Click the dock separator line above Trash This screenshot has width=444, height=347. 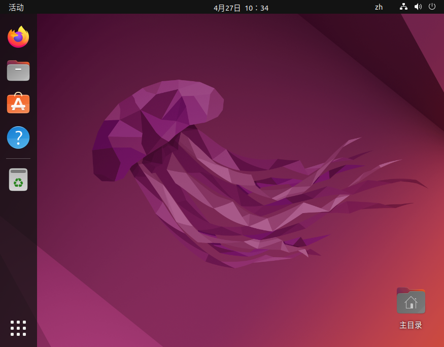pos(18,158)
